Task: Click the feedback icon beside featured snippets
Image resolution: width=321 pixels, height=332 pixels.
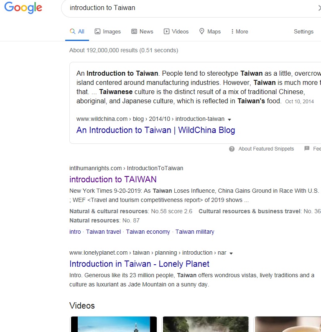Action: click(x=307, y=149)
